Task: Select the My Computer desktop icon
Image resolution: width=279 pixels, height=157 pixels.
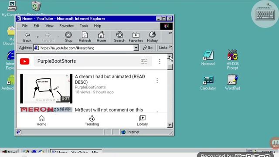Action: tap(12, 8)
